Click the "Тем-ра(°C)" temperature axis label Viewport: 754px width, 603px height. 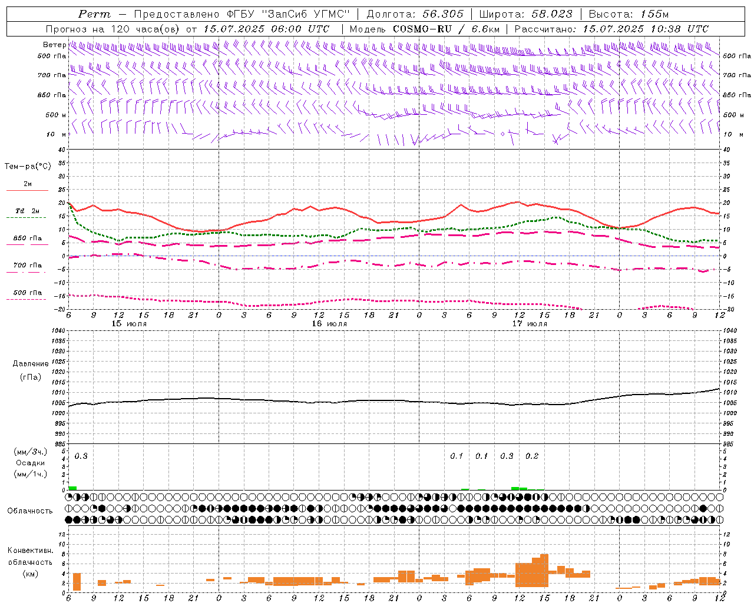click(x=28, y=167)
